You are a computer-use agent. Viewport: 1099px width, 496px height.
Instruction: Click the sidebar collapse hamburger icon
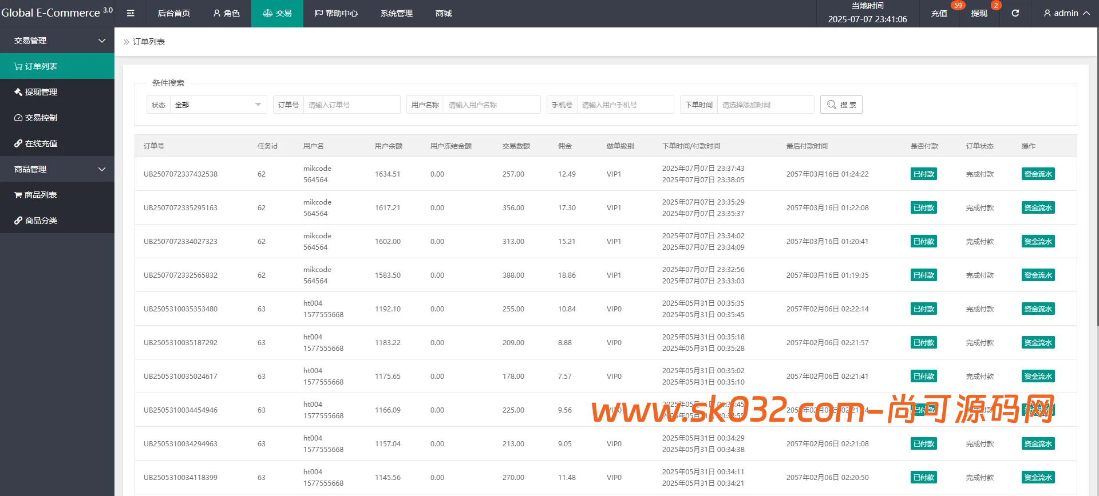131,13
